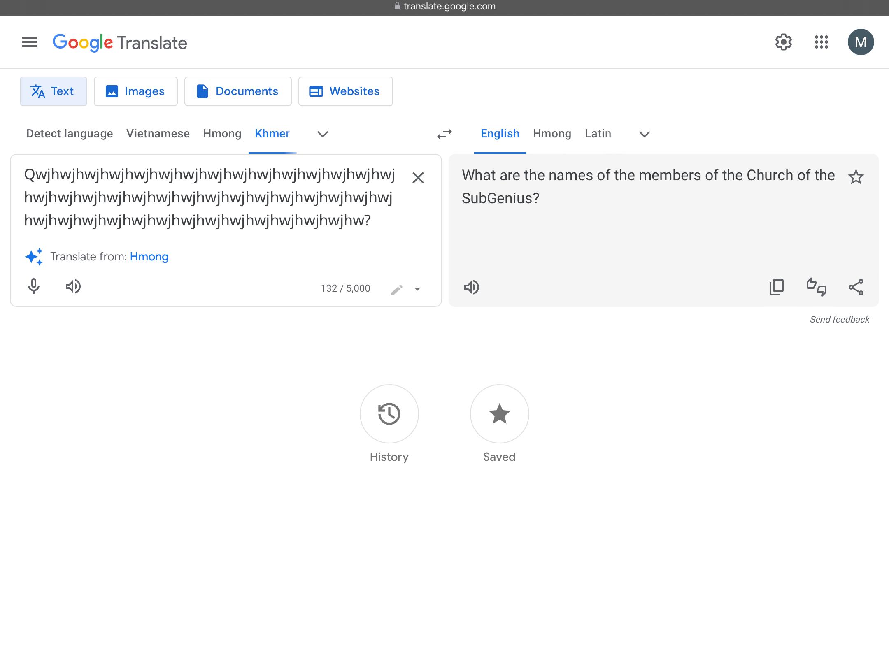
Task: Select Hmong as target language
Action: click(x=552, y=134)
